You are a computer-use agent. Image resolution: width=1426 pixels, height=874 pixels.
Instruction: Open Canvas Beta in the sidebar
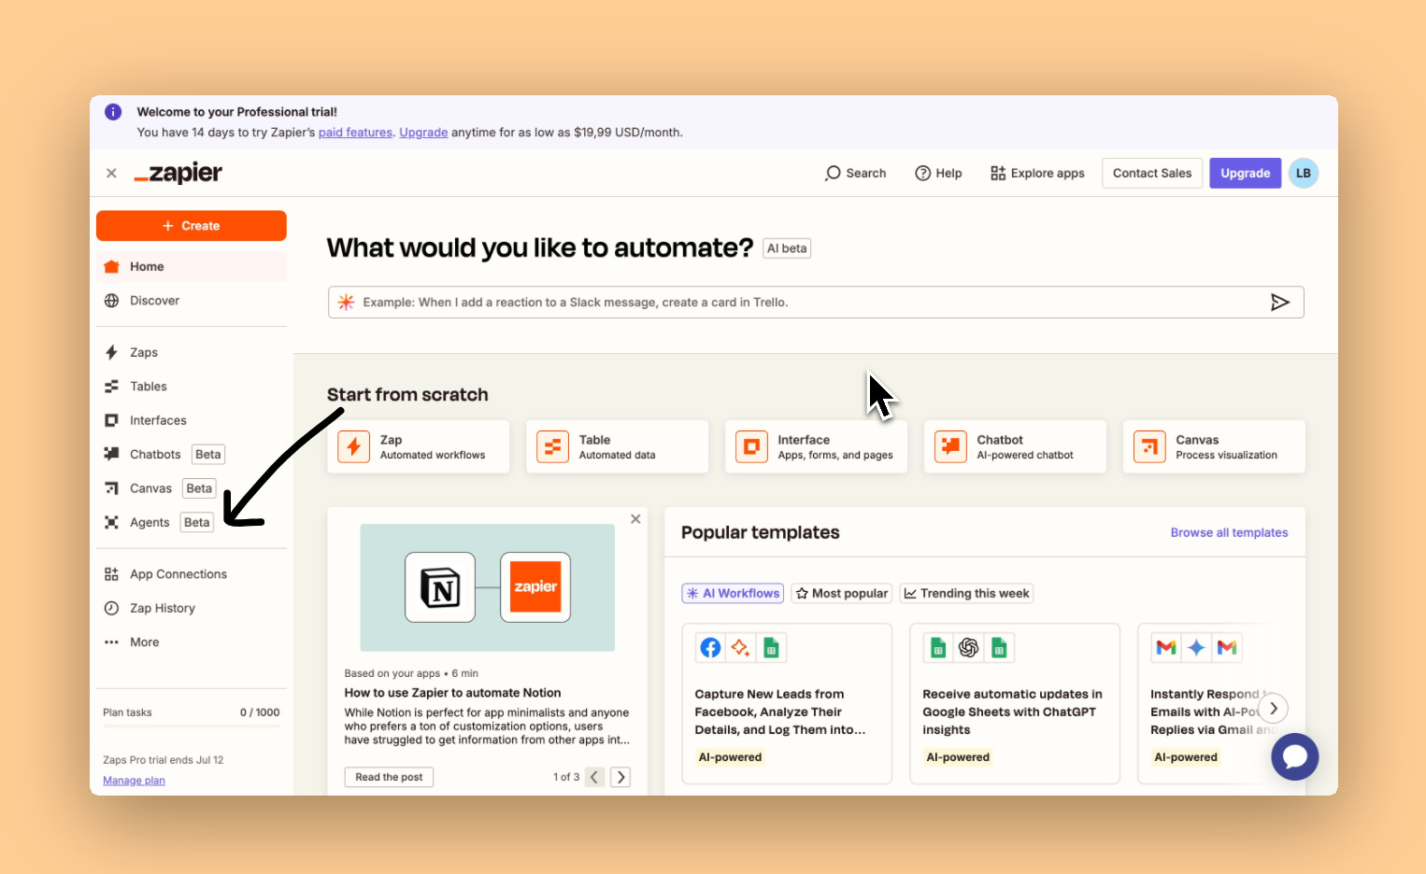click(192, 488)
